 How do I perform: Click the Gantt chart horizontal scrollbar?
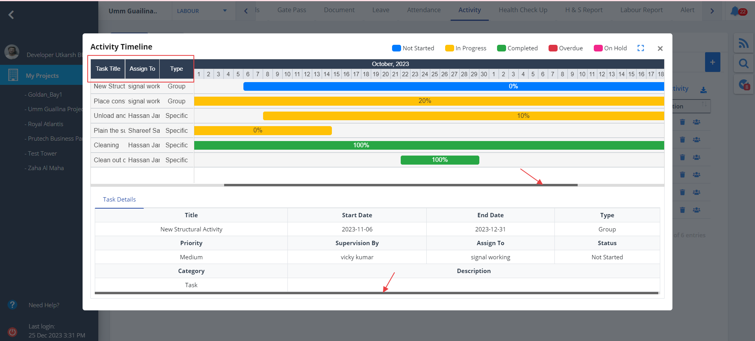click(x=400, y=185)
